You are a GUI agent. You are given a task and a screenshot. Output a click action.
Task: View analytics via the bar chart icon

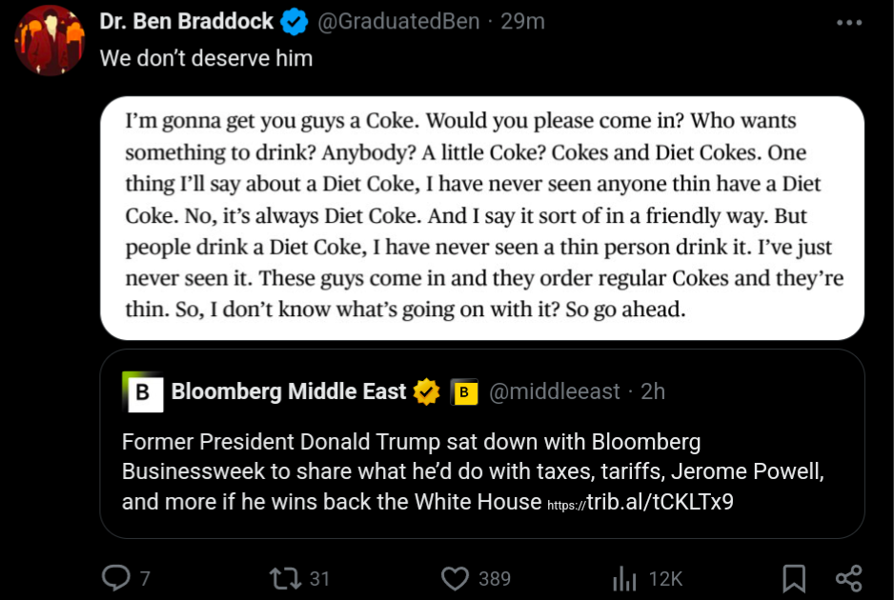624,578
